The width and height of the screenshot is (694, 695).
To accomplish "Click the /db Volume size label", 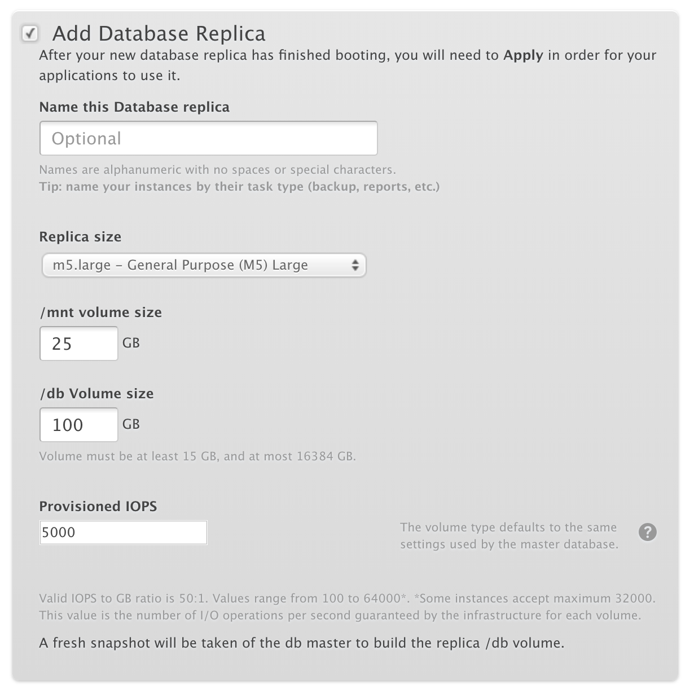I will coord(96,394).
